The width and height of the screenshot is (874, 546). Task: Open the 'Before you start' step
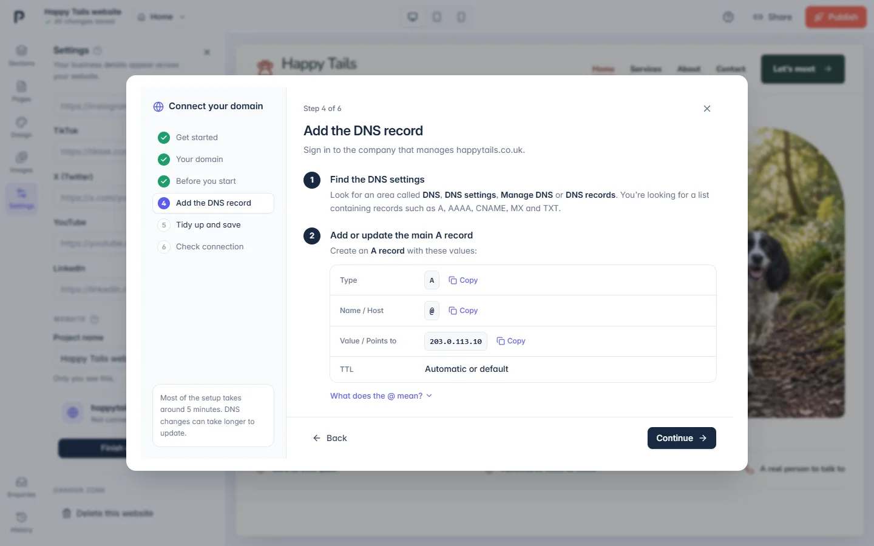pos(213,181)
